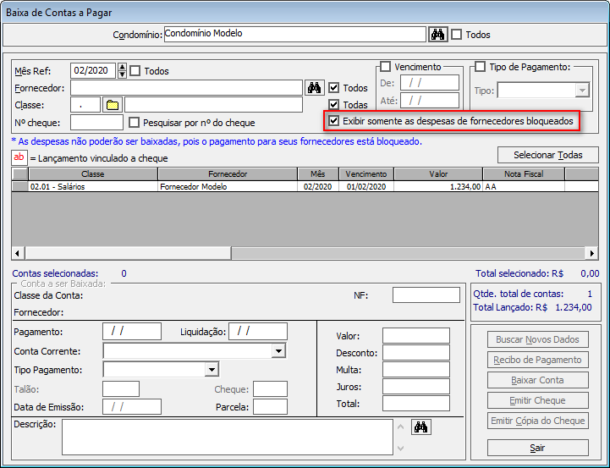Click the Condomínio input field
610x468 pixels.
click(x=295, y=34)
